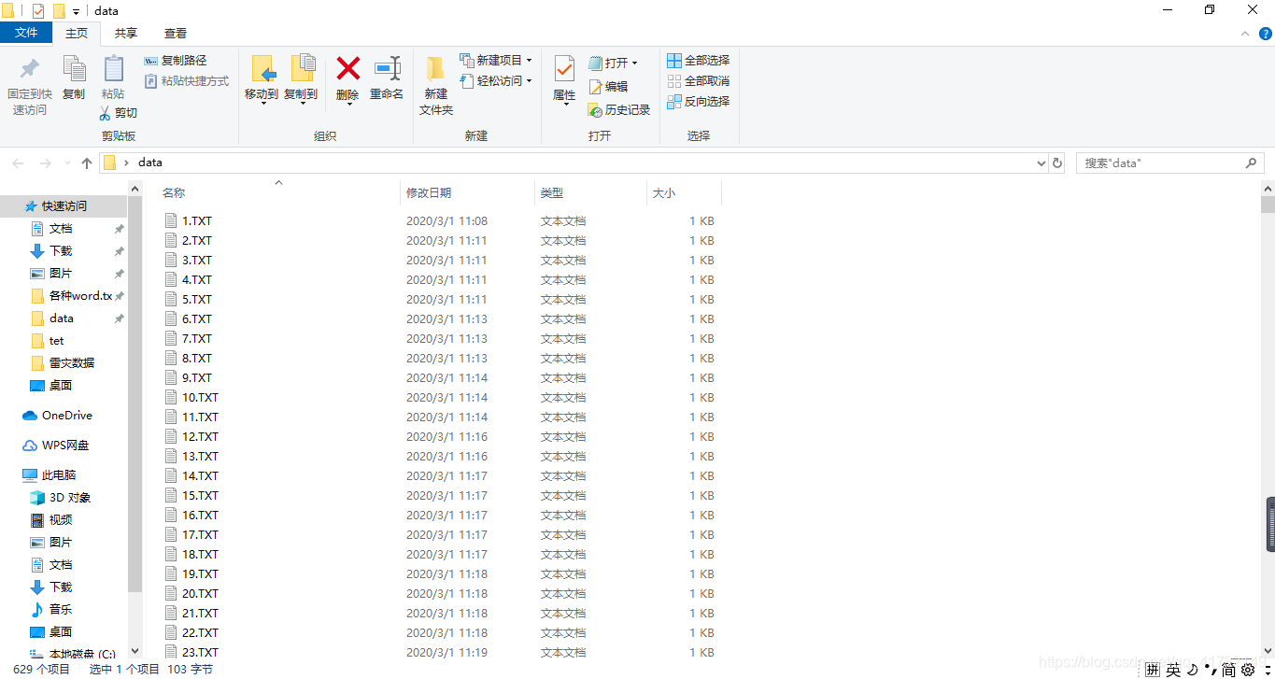Click the address bar refresh icon
The image size is (1275, 679).
[x=1056, y=163]
